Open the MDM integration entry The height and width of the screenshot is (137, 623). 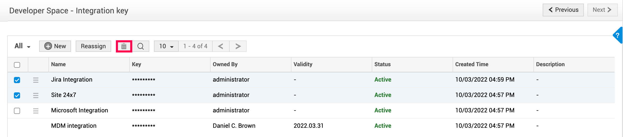(74, 126)
